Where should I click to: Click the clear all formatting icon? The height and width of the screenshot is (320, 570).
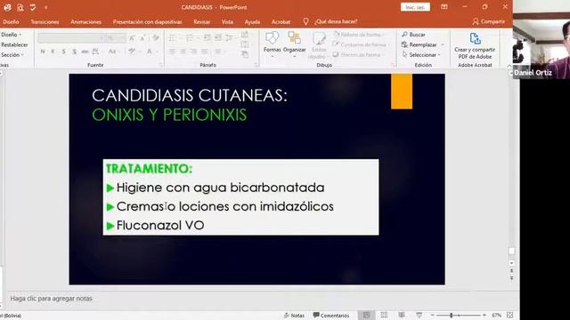click(x=155, y=37)
